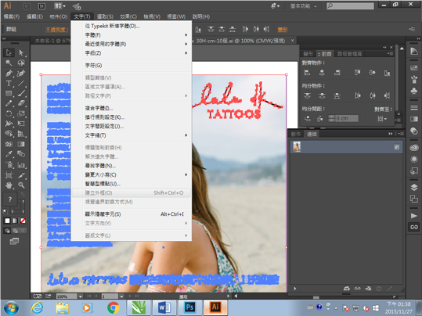This screenshot has width=422, height=316.
Task: Swap fill and stroke colors
Action: click(23, 194)
